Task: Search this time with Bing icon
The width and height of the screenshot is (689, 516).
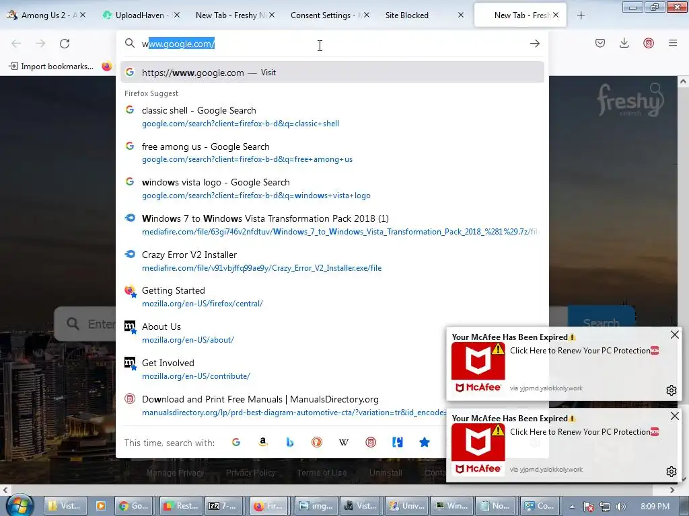Action: click(x=289, y=442)
